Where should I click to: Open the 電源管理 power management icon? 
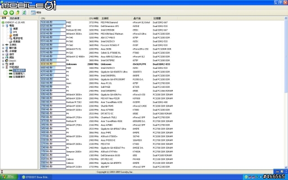click(x=11, y=38)
